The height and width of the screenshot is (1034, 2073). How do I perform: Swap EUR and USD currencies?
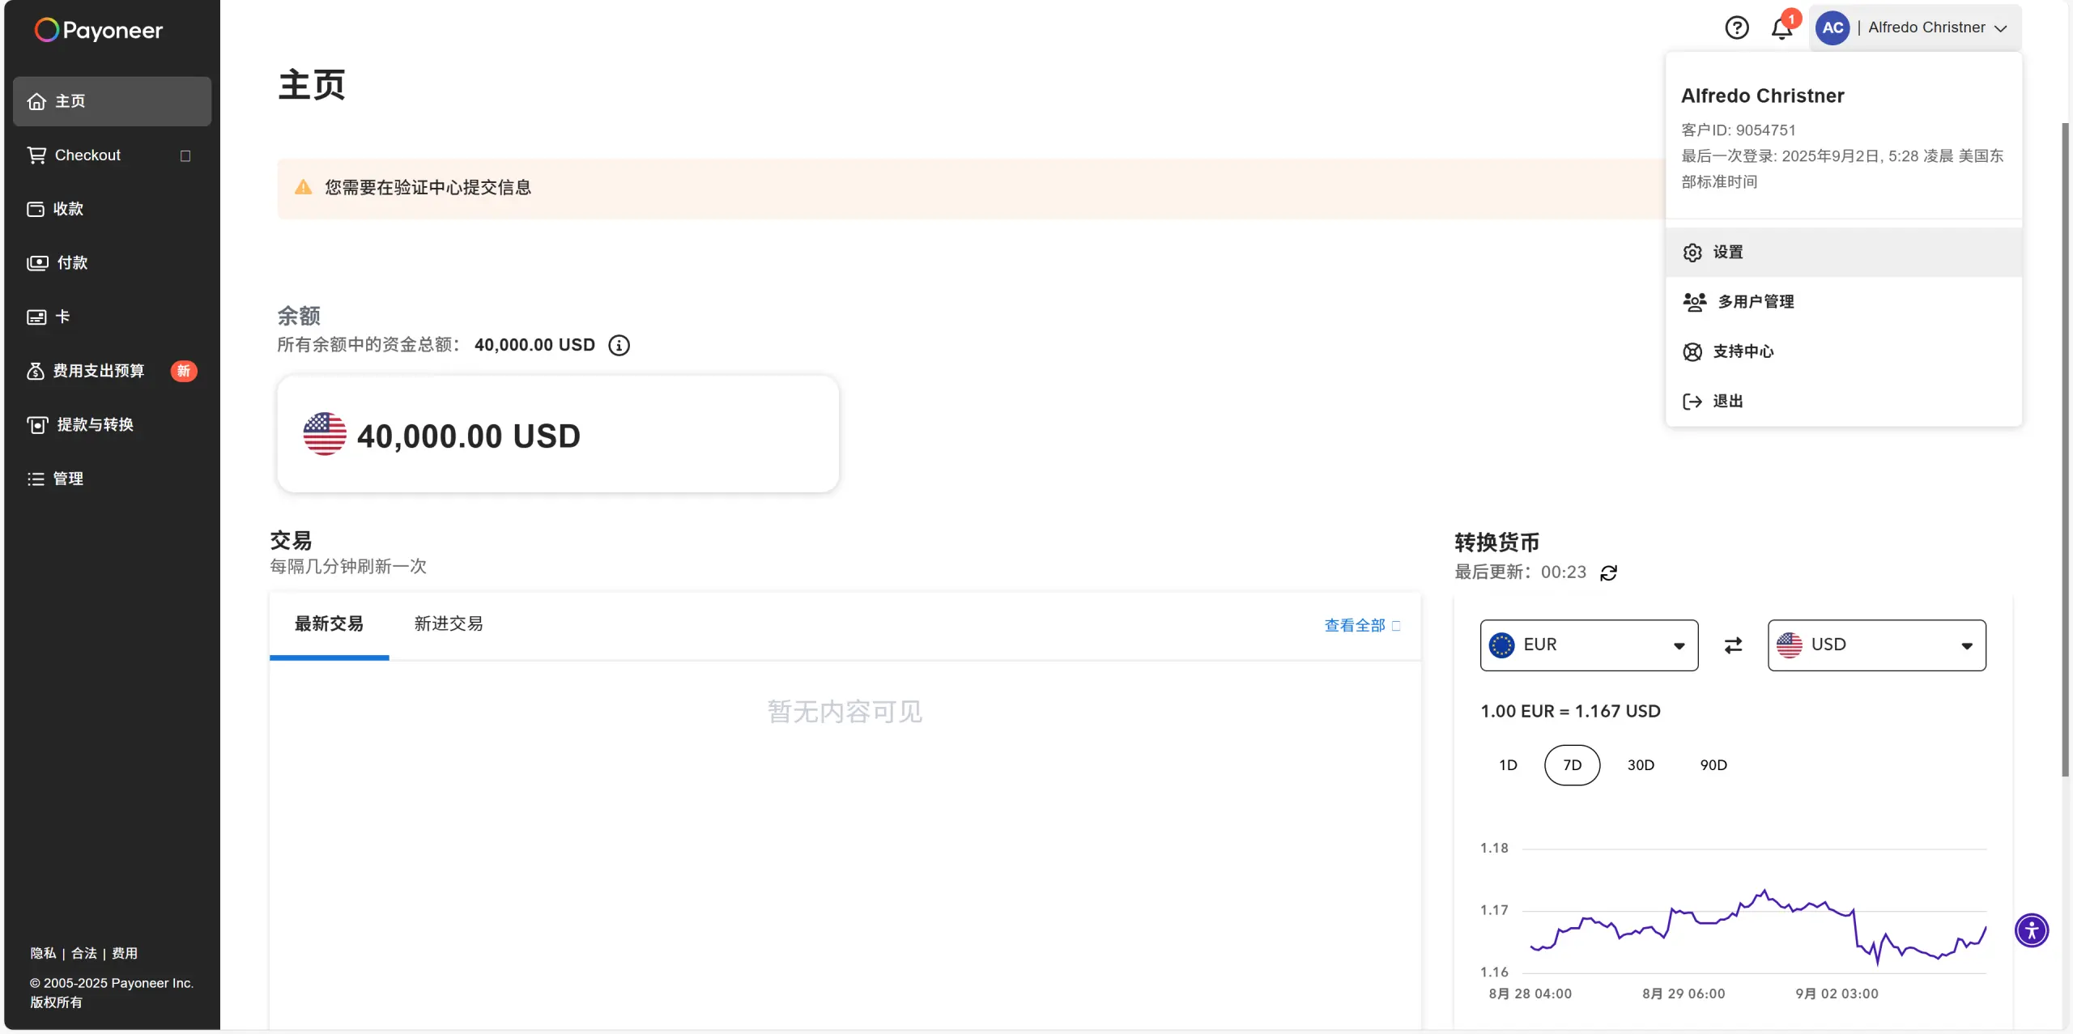(x=1733, y=645)
